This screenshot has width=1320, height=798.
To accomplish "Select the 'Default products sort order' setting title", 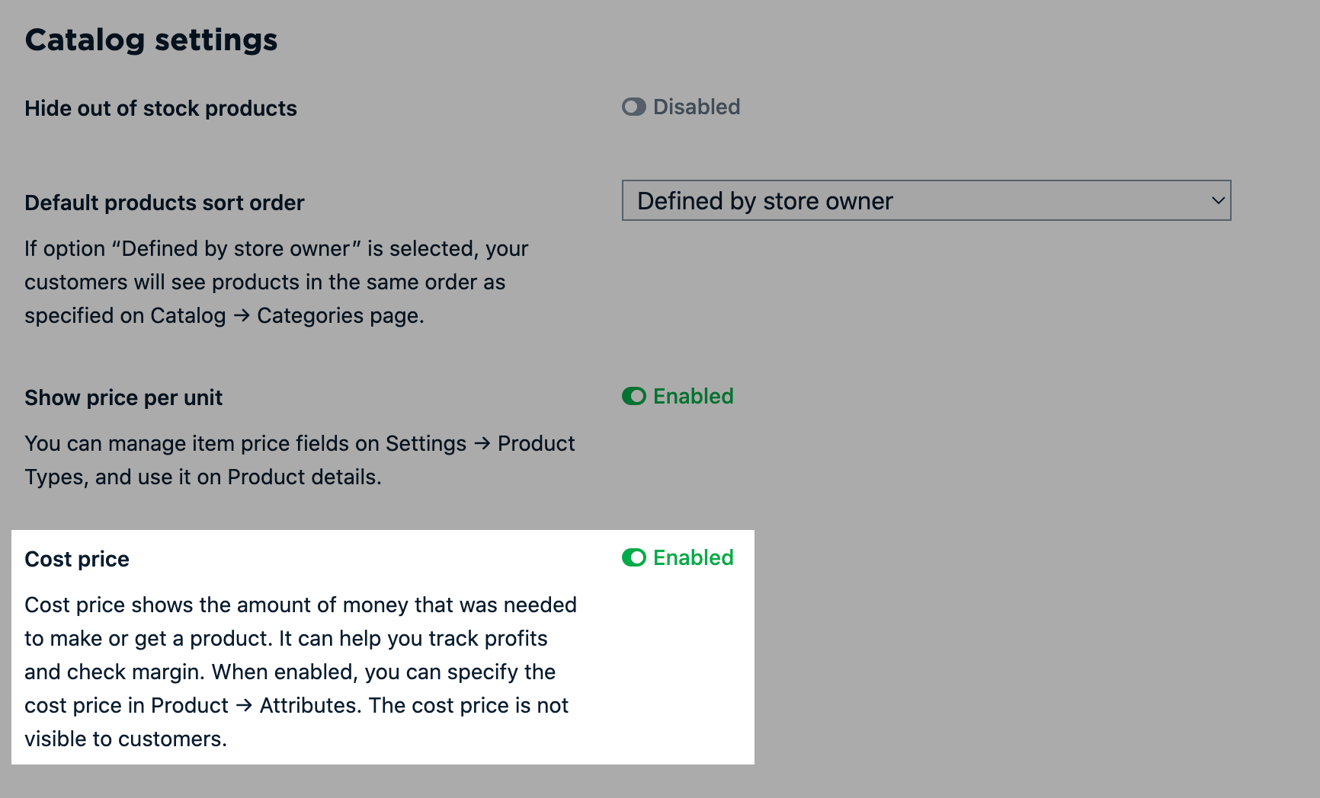I will pos(164,203).
